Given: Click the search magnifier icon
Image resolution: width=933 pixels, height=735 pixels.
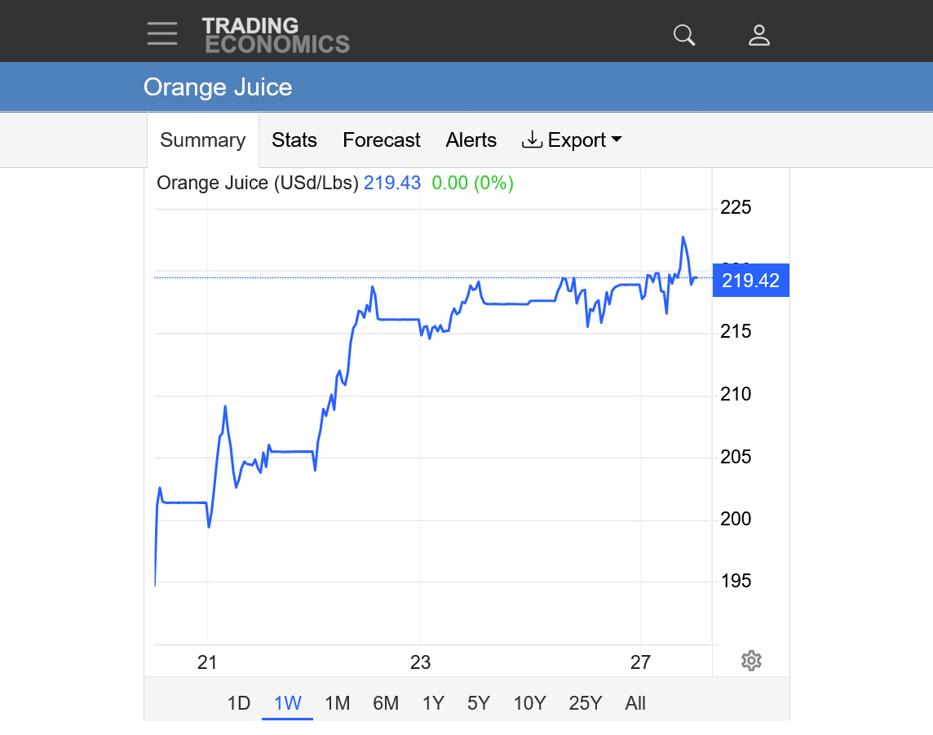Looking at the screenshot, I should click(x=683, y=34).
